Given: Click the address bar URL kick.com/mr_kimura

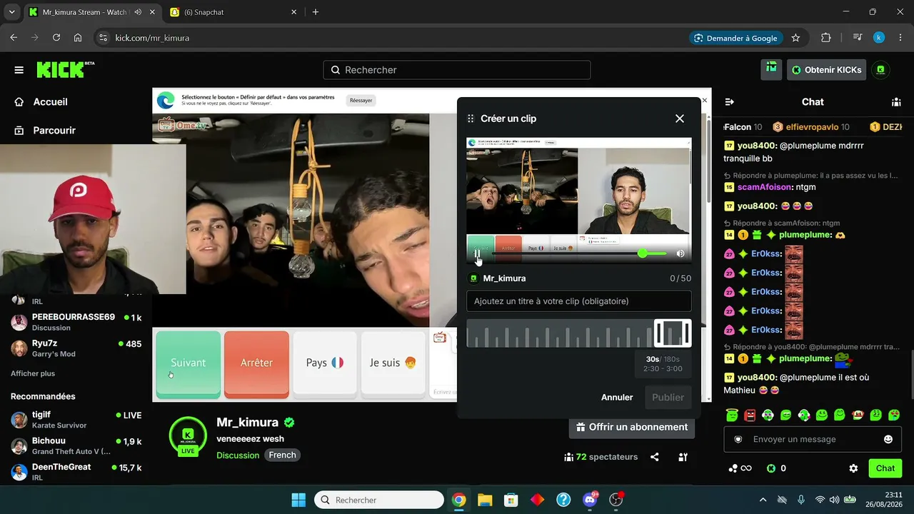Looking at the screenshot, I should (x=152, y=38).
